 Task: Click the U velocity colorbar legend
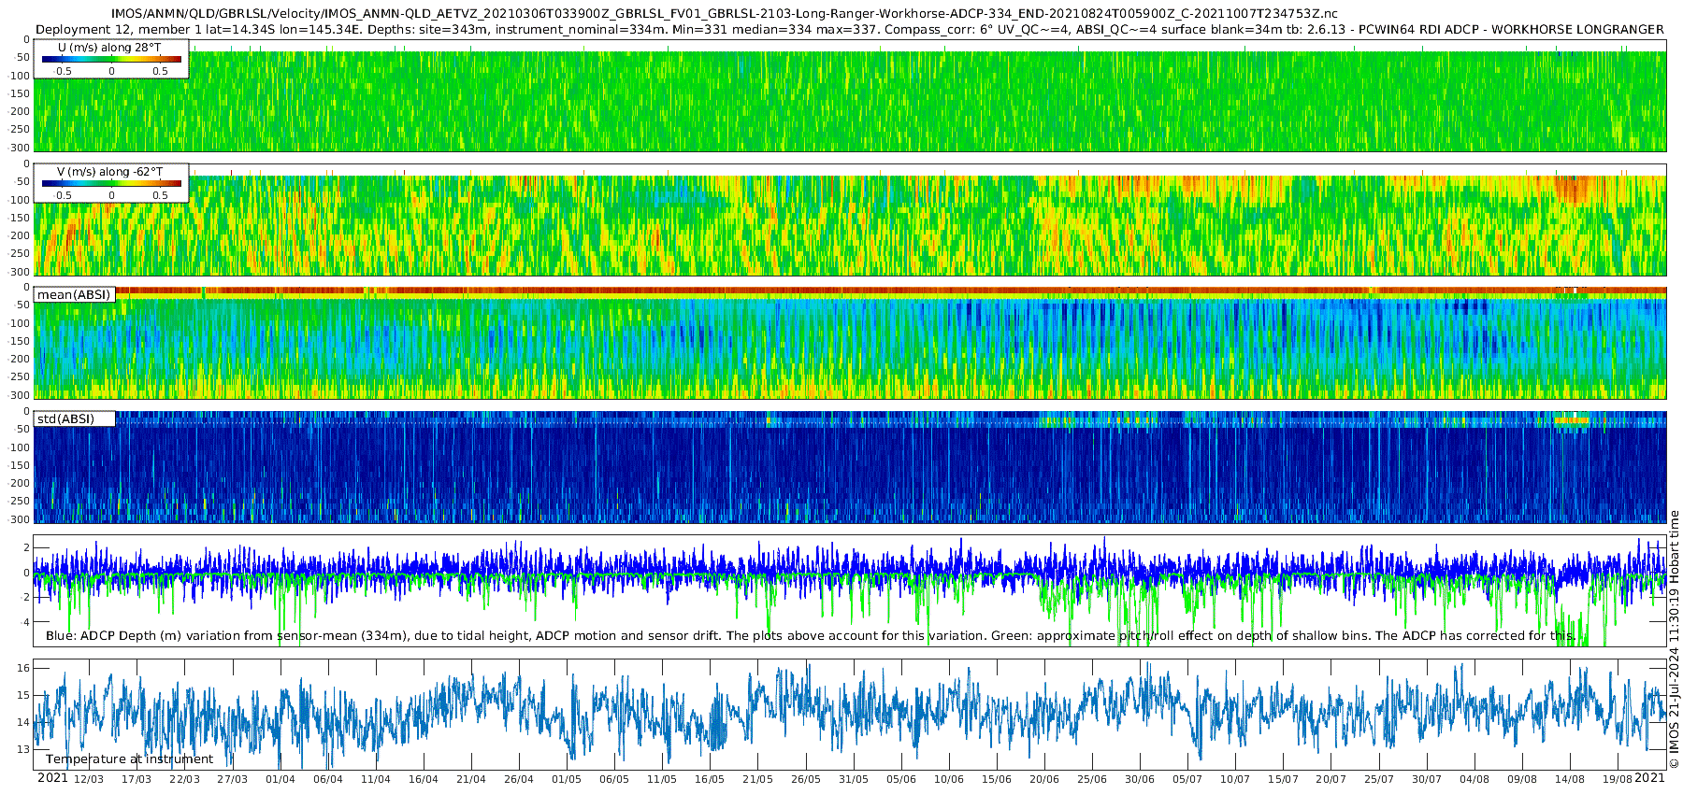pyautogui.click(x=111, y=59)
